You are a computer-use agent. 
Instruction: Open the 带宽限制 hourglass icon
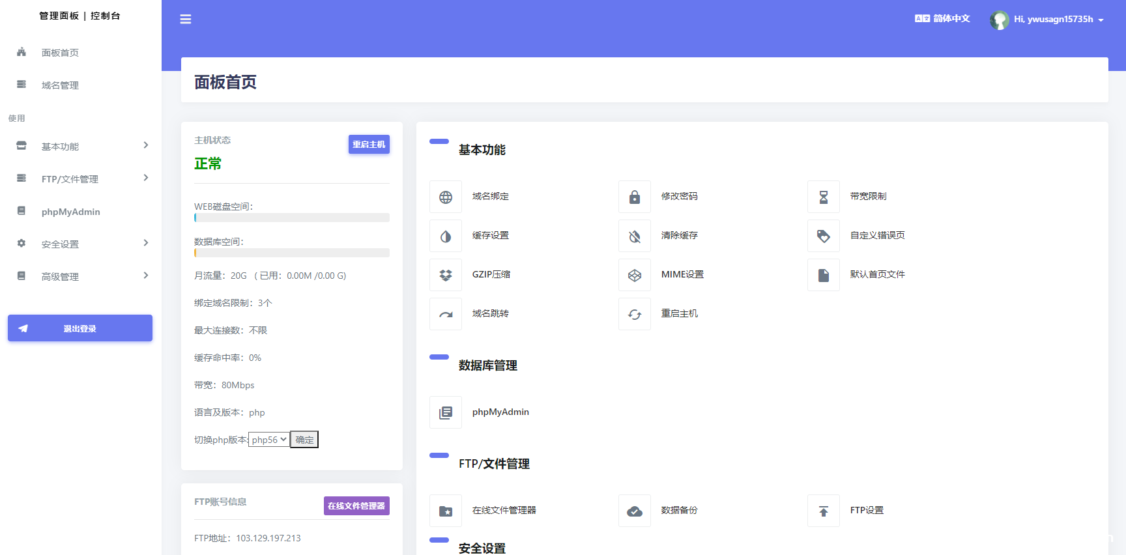click(x=824, y=197)
